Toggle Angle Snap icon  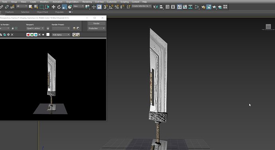click(x=111, y=7)
